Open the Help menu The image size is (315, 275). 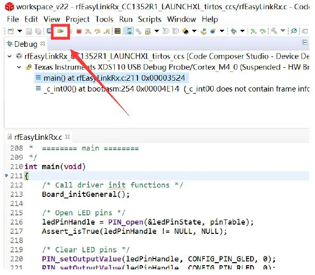click(x=210, y=19)
